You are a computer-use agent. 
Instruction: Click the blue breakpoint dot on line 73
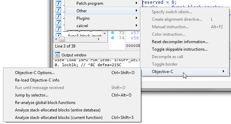tap(112, 33)
